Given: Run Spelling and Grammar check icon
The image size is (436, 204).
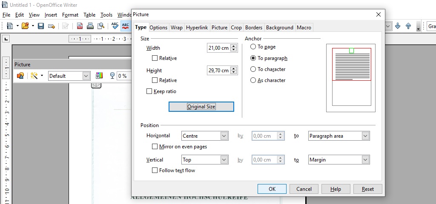Looking at the screenshot, I should (115, 26).
